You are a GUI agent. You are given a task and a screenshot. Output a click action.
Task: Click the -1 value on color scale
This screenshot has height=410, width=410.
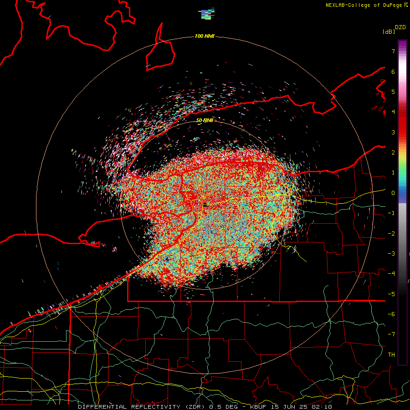pos(391,213)
